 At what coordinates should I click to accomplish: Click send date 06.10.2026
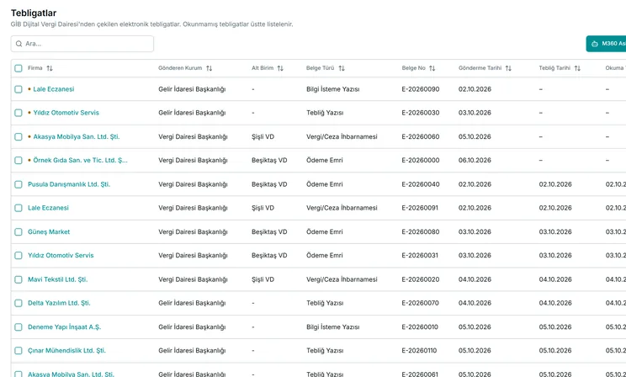pos(475,160)
